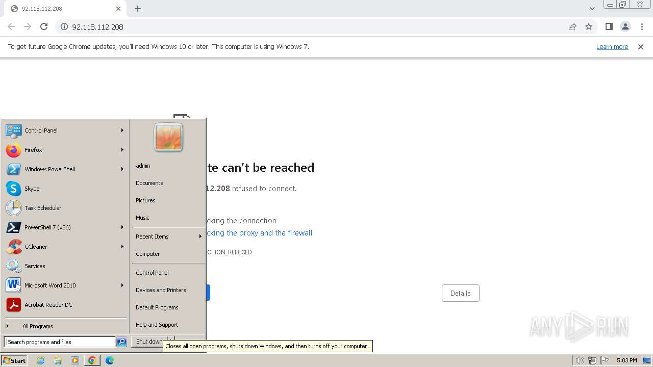Click Search programs and files box
This screenshot has height=367, width=653.
60,342
